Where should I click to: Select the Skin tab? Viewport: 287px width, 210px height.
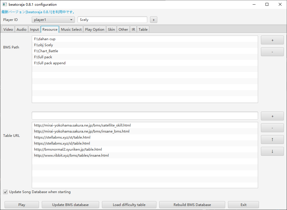(111, 29)
